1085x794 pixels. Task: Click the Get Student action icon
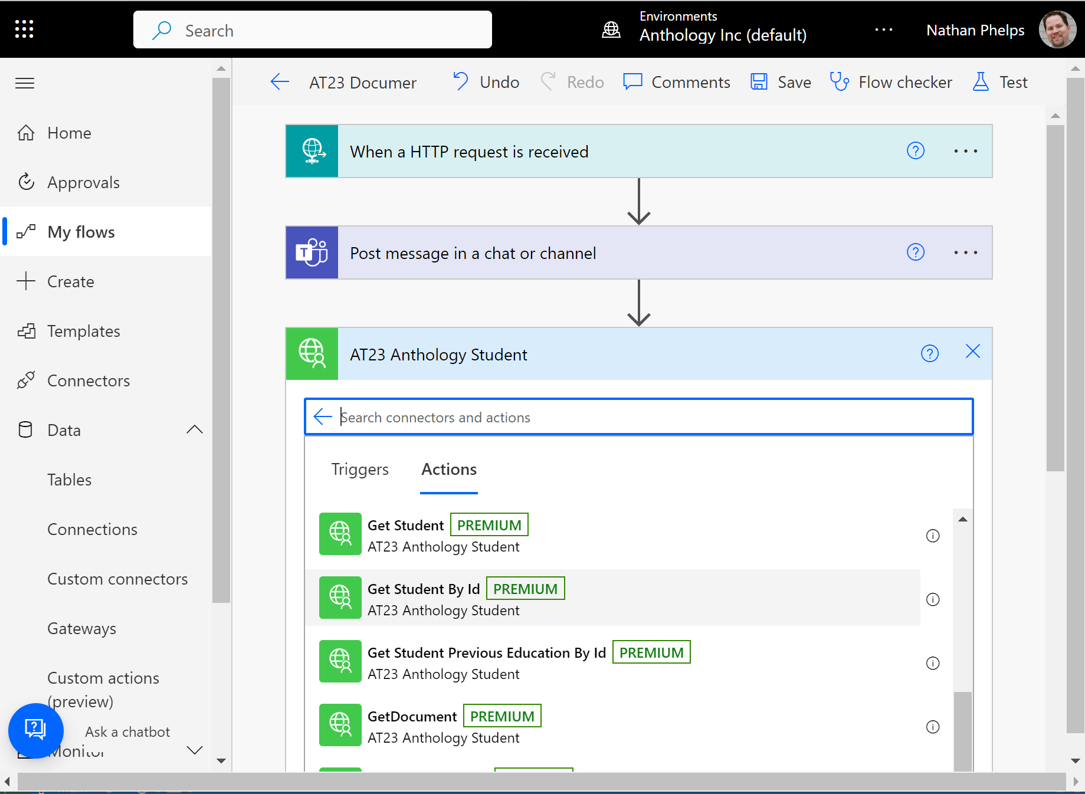(340, 534)
